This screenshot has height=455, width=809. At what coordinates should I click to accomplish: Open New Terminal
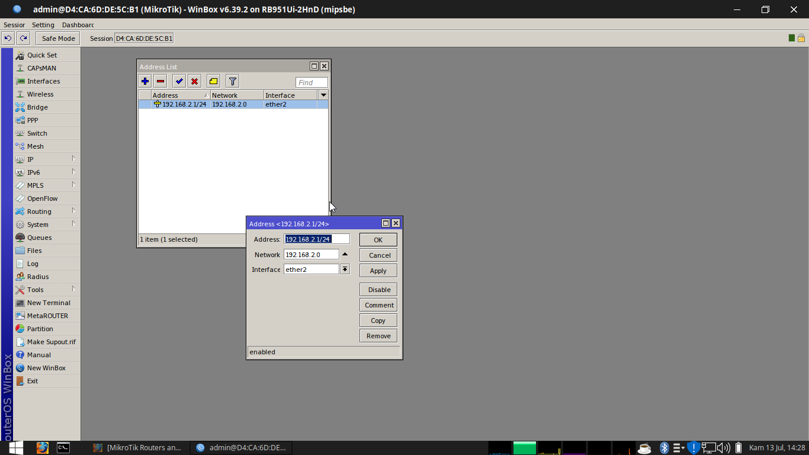pyautogui.click(x=47, y=303)
